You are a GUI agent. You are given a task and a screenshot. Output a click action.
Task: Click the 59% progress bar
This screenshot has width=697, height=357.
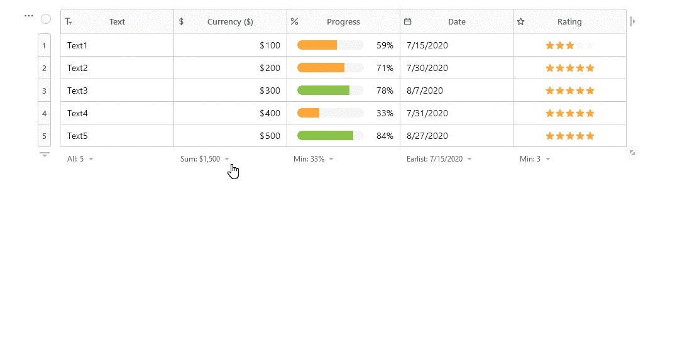pyautogui.click(x=331, y=45)
